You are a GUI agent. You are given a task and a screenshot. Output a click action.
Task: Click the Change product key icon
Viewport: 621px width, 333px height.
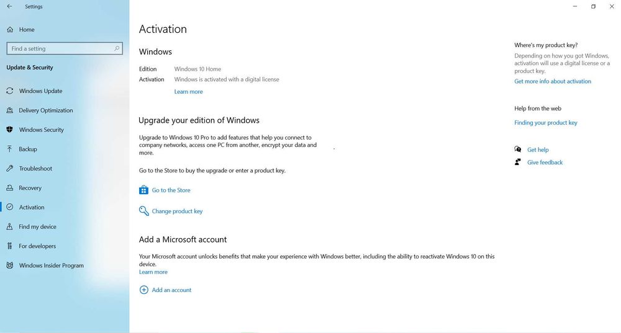[x=143, y=211]
